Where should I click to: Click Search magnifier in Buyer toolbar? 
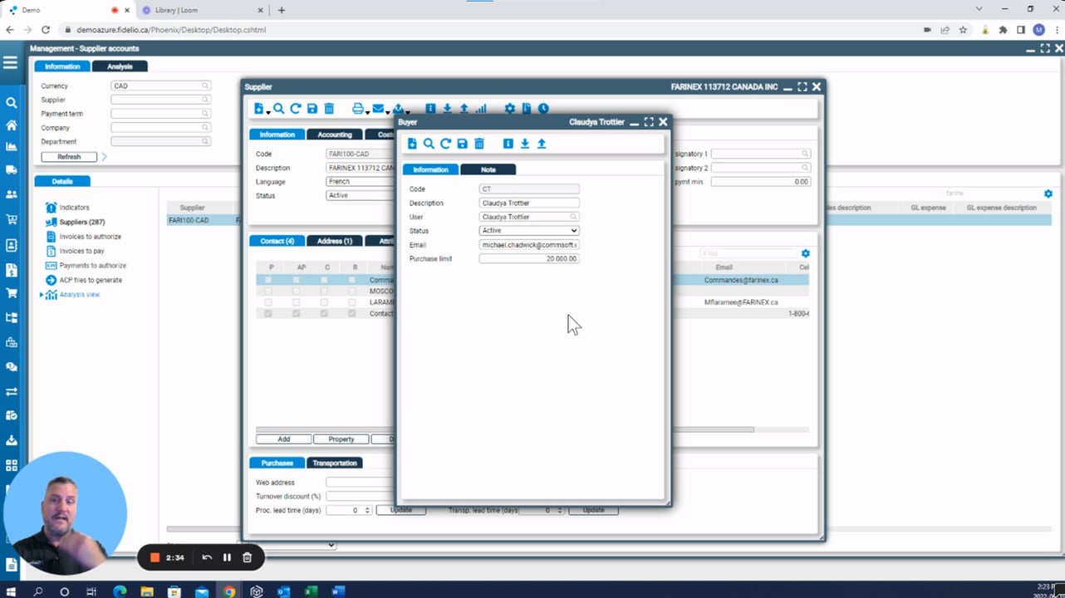pos(429,144)
